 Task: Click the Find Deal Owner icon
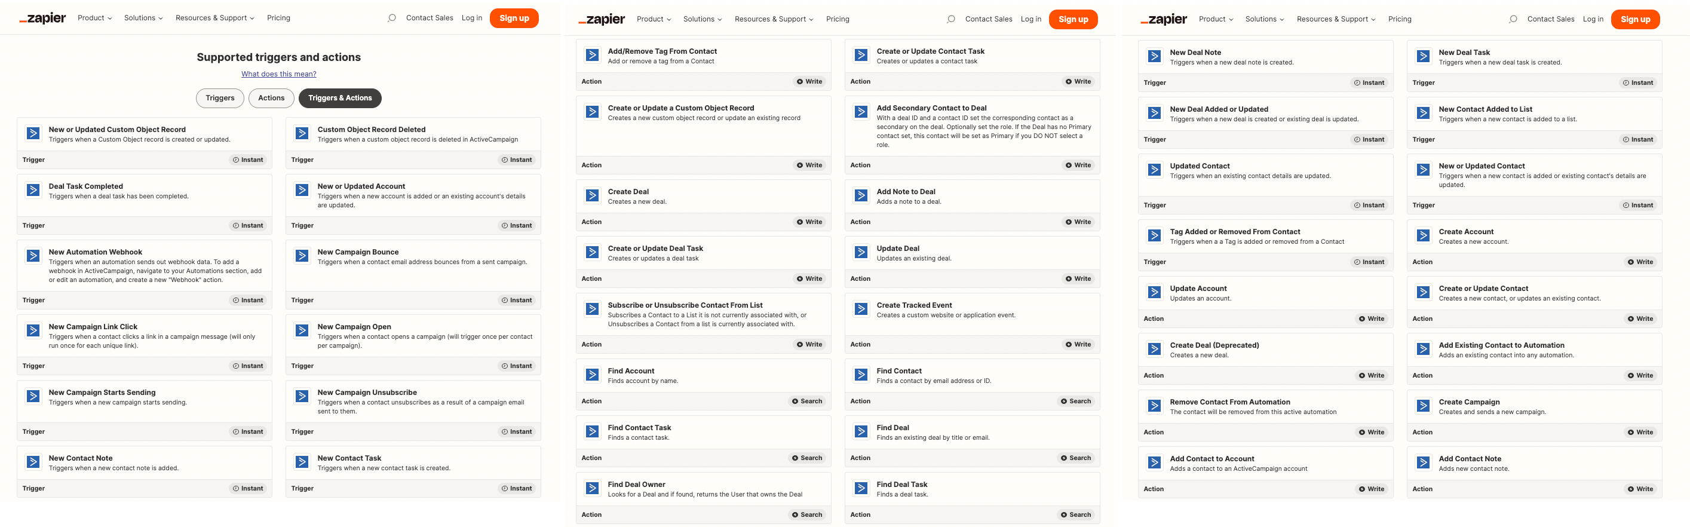click(x=593, y=488)
